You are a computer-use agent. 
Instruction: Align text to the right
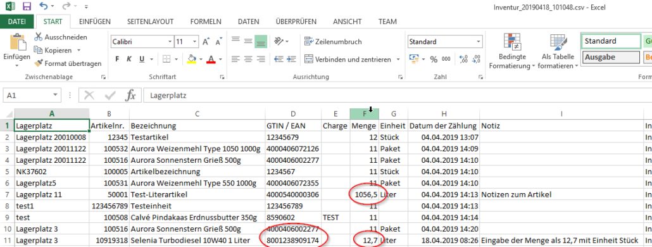[x=261, y=59]
